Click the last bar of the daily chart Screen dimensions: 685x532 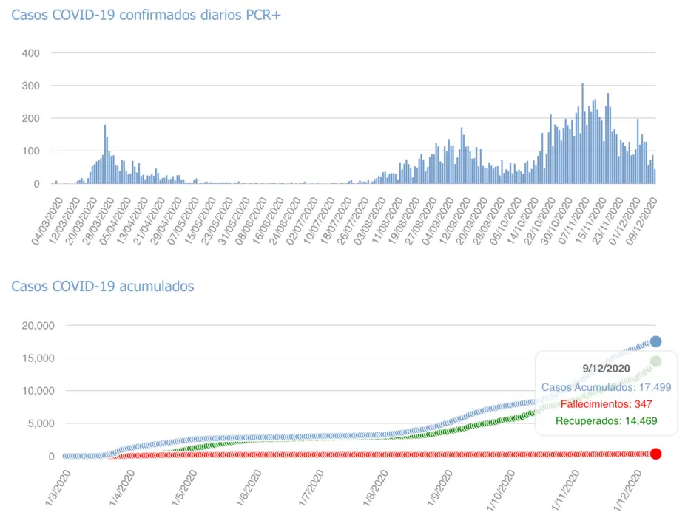[655, 177]
